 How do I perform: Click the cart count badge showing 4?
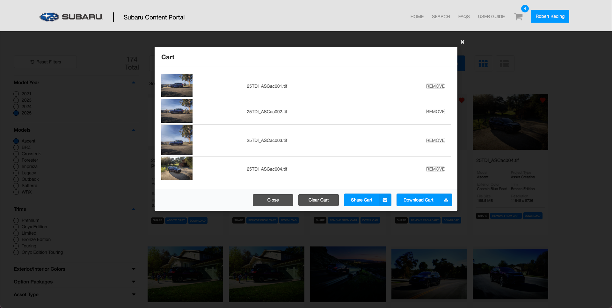pyautogui.click(x=525, y=9)
